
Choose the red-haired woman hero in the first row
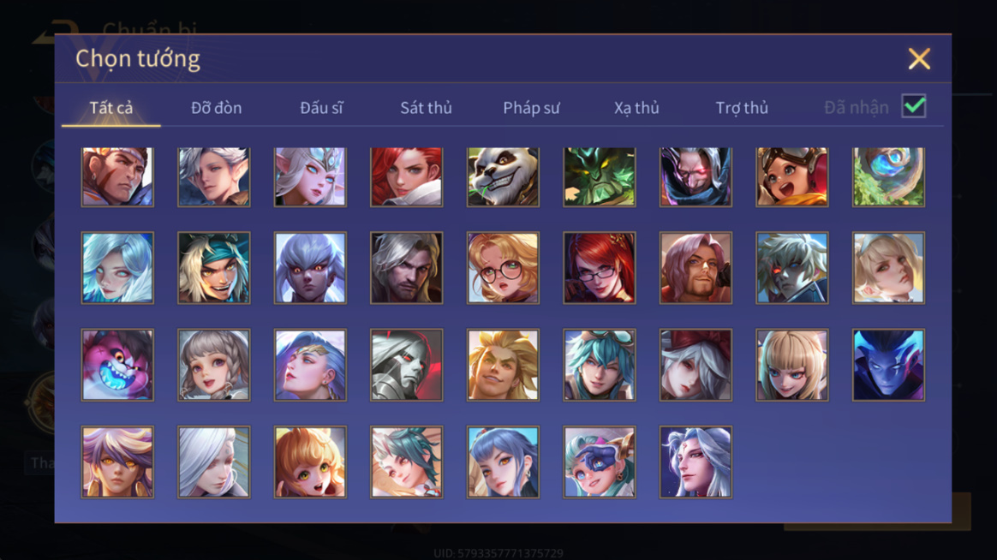[406, 176]
